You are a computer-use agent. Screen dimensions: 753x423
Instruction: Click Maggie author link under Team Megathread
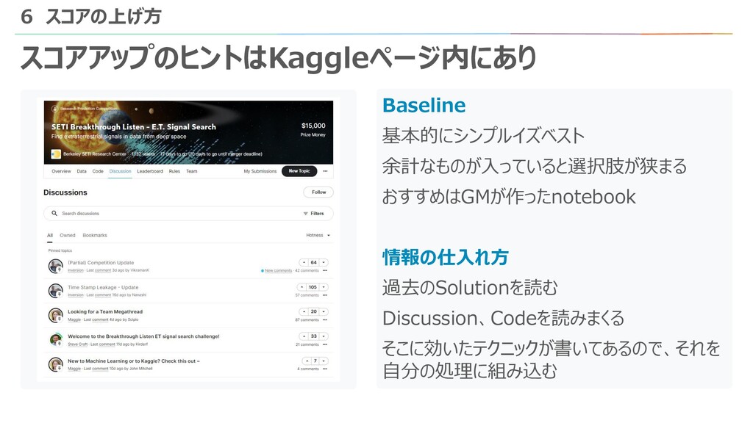tap(74, 319)
